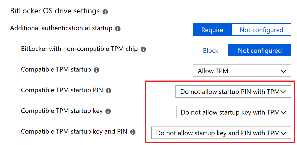Click 'BitLocker with non-compatible TPM chip' label text
The image size is (297, 145).
79,49
